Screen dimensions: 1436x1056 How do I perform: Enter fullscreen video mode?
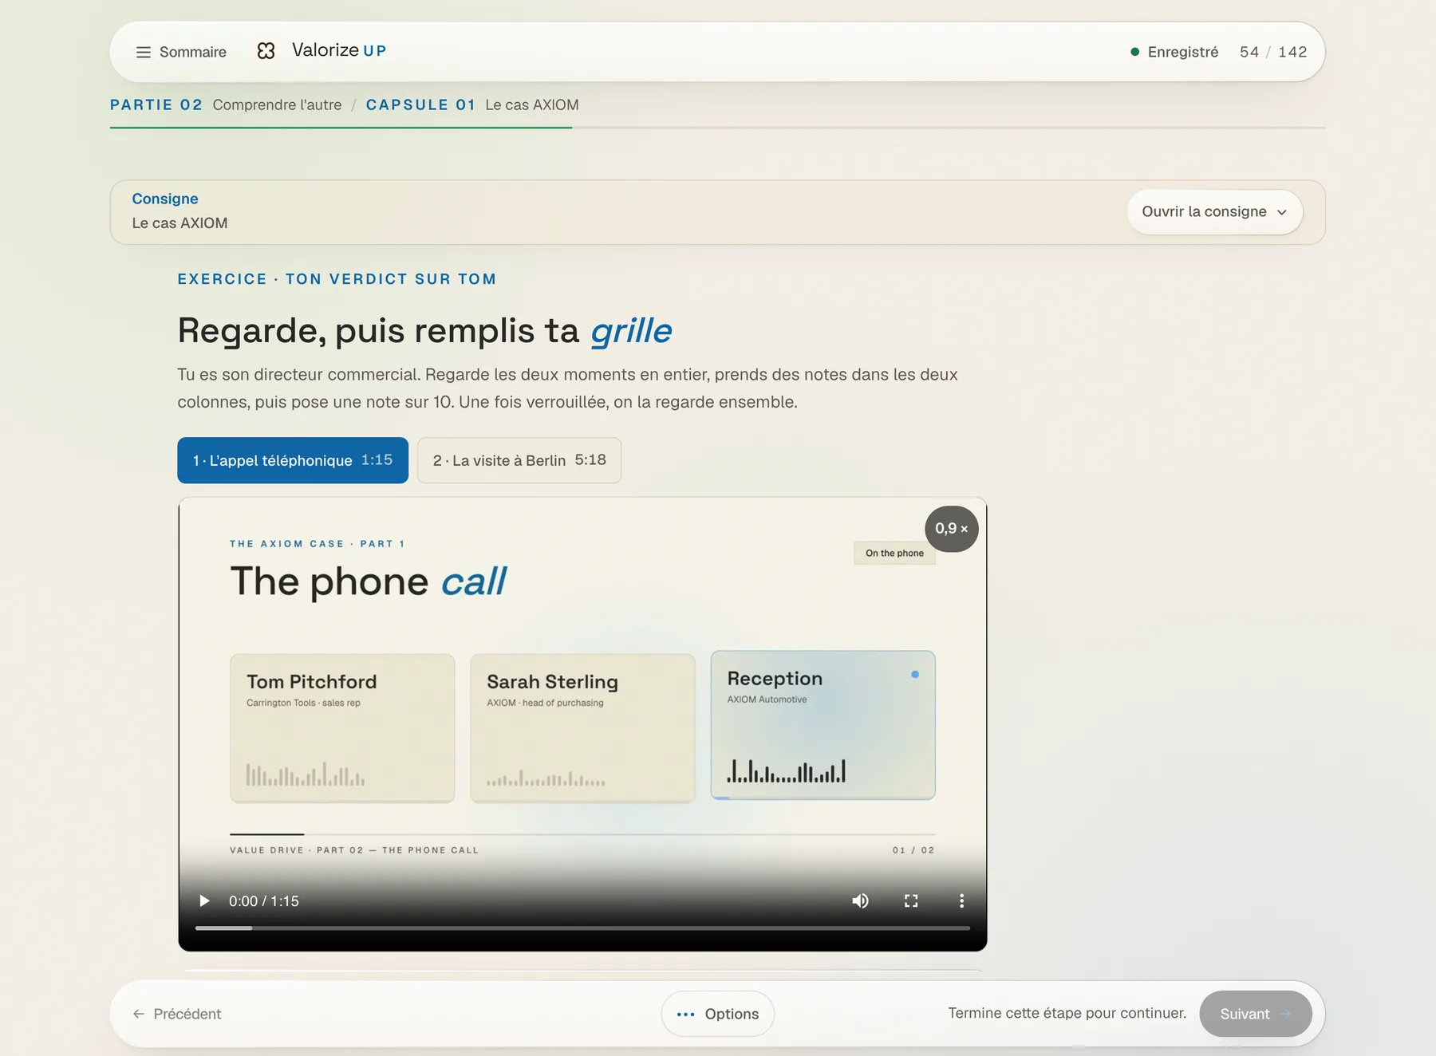click(x=911, y=900)
